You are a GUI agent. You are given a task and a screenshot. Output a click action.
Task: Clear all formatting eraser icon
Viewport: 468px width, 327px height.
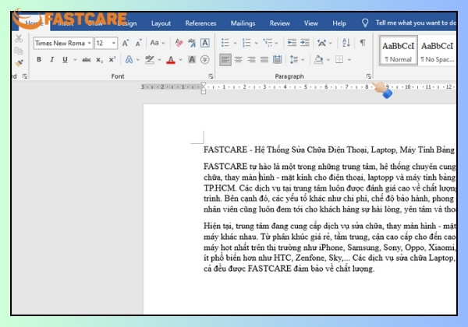click(x=179, y=43)
